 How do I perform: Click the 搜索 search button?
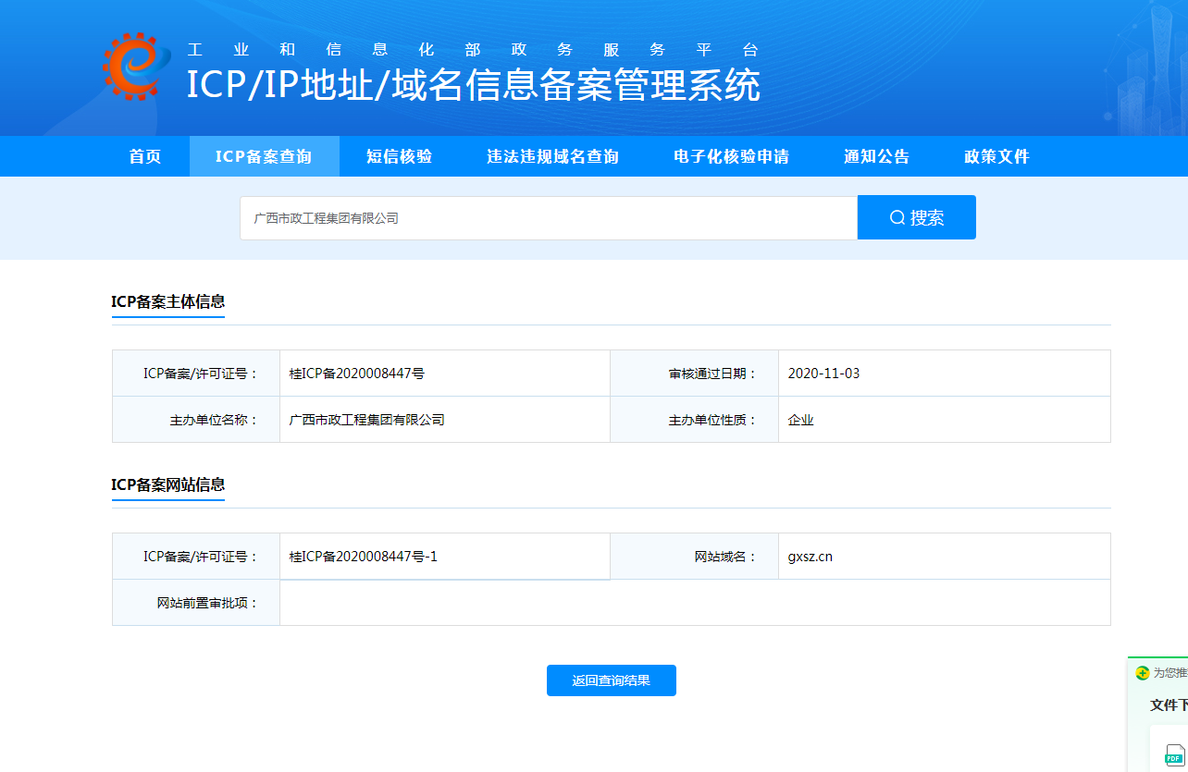tap(917, 216)
